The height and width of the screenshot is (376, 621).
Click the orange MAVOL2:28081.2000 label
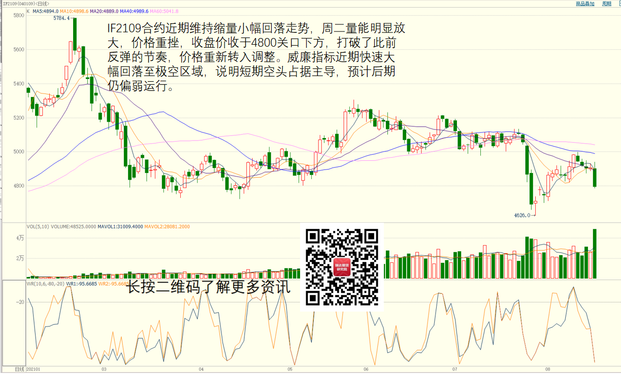tap(167, 226)
